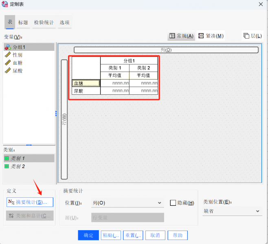Click the 类别 1 column header cell

[115, 68]
